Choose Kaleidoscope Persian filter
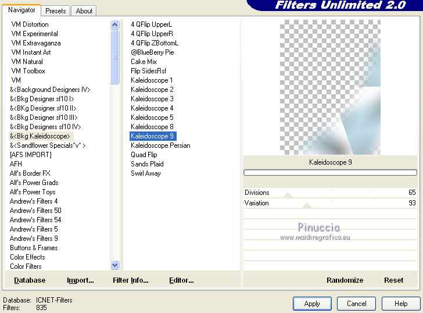 pos(160,145)
